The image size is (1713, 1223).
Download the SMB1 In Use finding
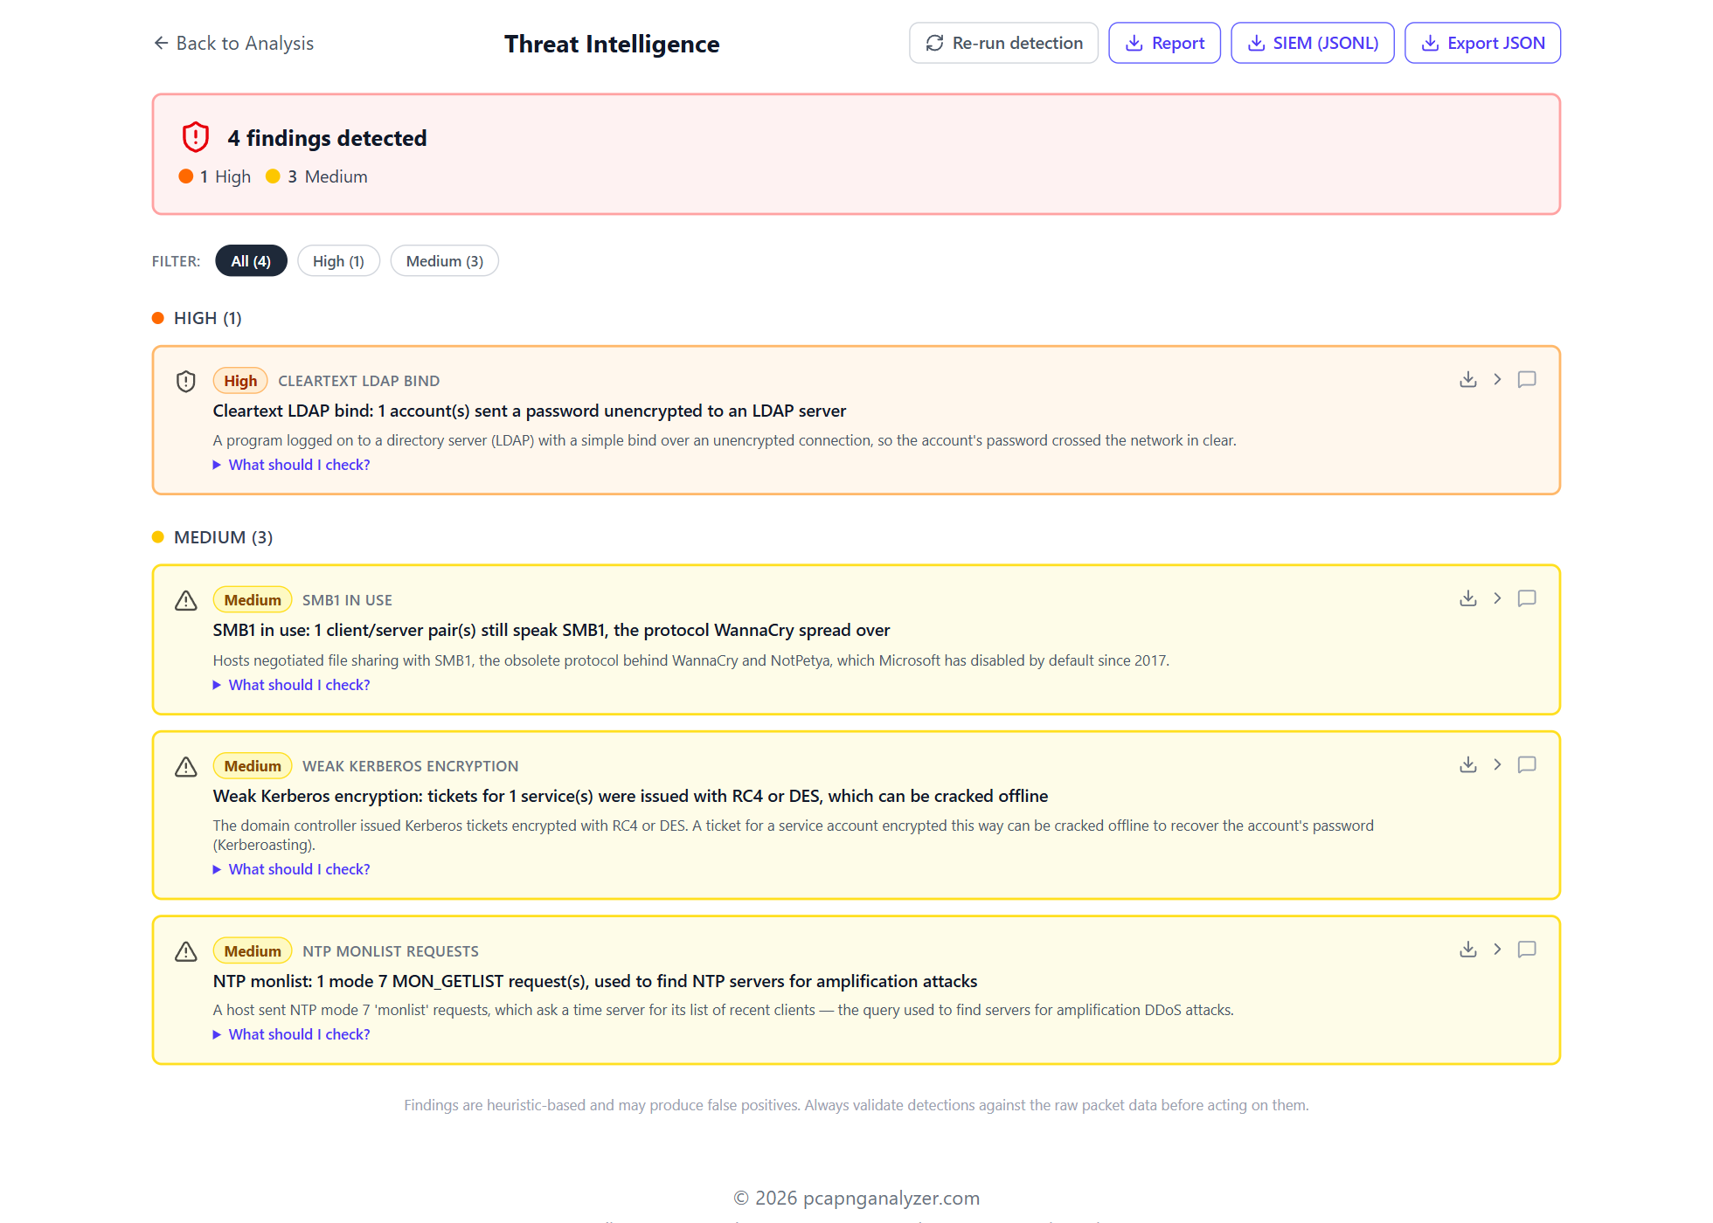pyautogui.click(x=1468, y=598)
